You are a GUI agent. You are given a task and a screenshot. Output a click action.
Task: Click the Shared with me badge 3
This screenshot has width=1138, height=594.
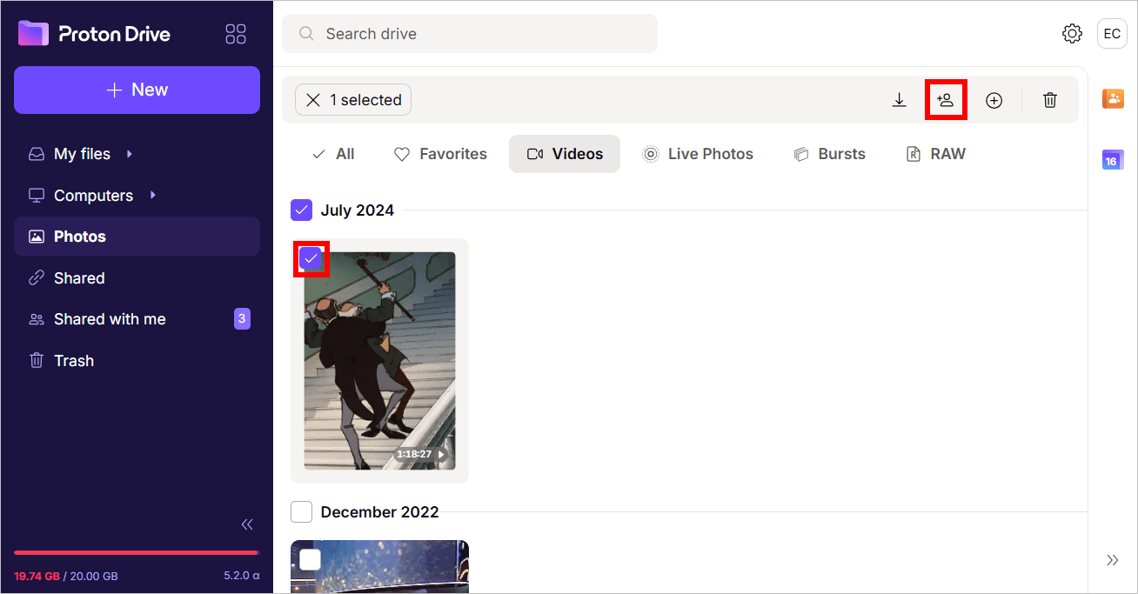click(x=242, y=319)
